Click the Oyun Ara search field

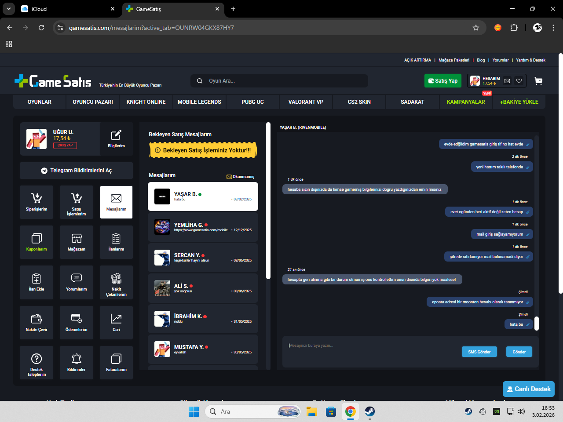point(279,81)
